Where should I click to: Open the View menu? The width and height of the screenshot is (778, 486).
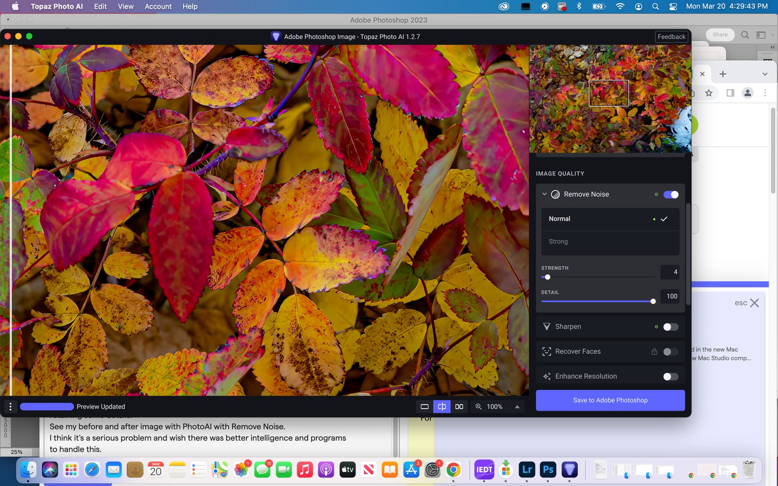pos(126,6)
